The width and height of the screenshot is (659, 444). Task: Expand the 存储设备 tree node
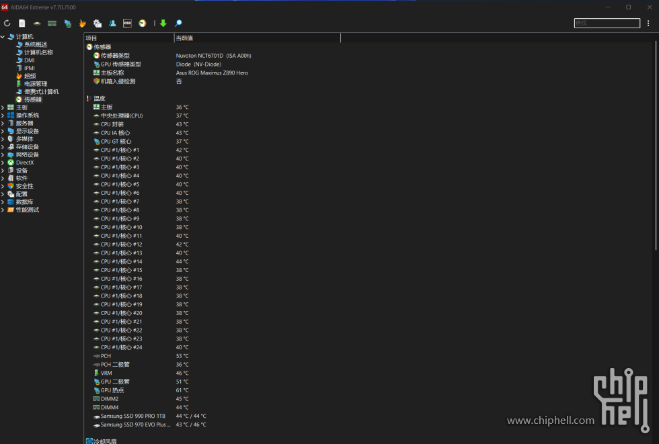3,147
